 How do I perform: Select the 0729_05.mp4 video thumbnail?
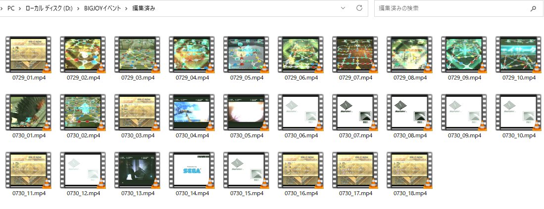click(247, 55)
